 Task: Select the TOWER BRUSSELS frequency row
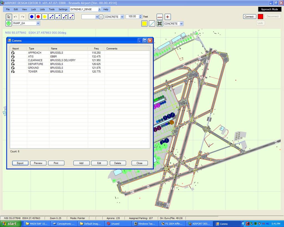[55, 72]
